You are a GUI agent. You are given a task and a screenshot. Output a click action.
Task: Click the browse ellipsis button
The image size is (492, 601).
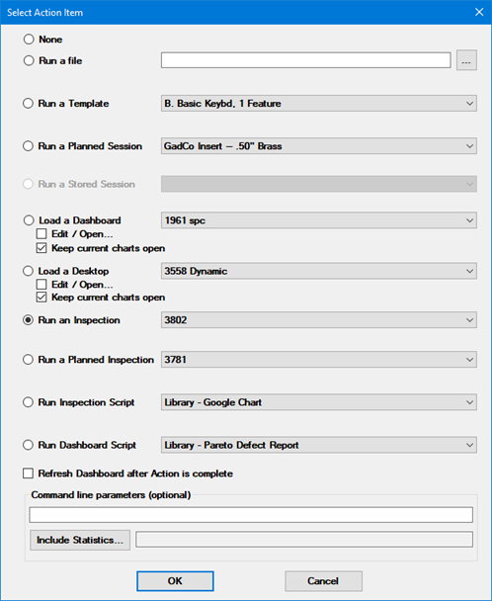click(466, 60)
